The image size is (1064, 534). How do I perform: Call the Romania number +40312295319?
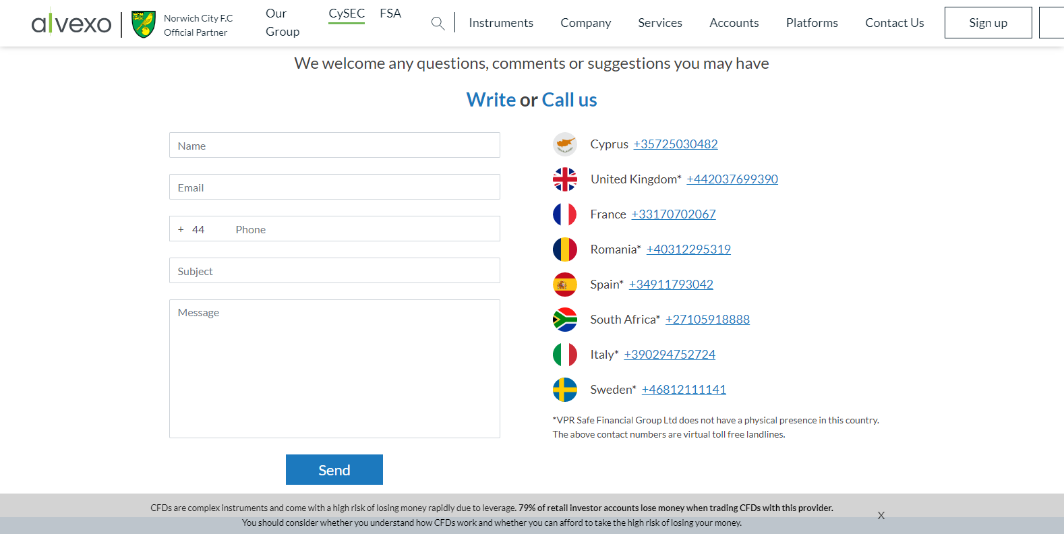pos(688,249)
